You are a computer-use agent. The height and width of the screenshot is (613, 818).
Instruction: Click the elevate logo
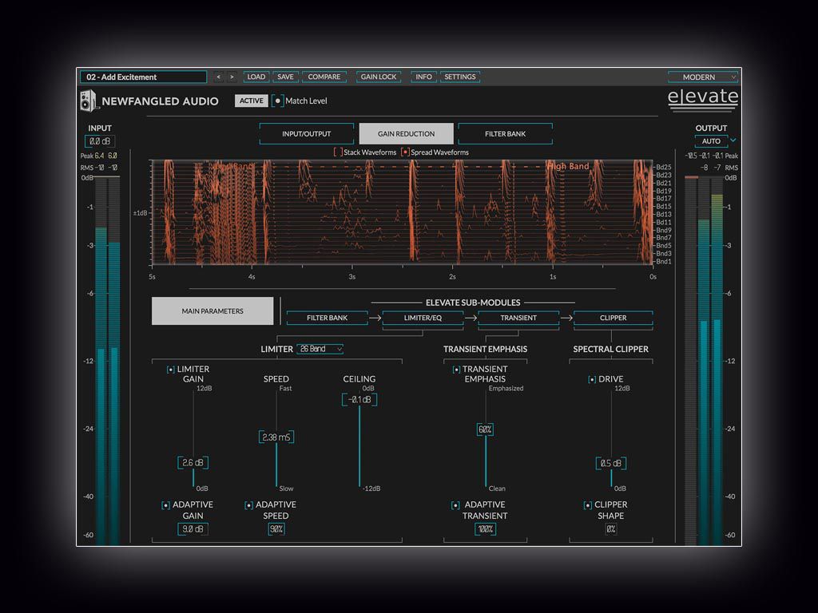point(703,99)
